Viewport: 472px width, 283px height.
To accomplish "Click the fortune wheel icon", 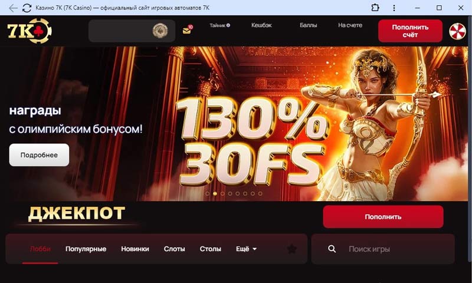I will coord(457,31).
